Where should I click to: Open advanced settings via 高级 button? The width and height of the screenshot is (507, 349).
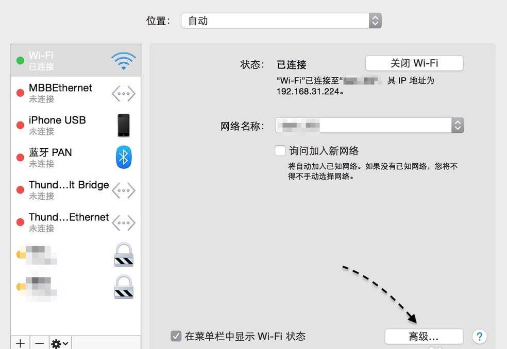424,336
